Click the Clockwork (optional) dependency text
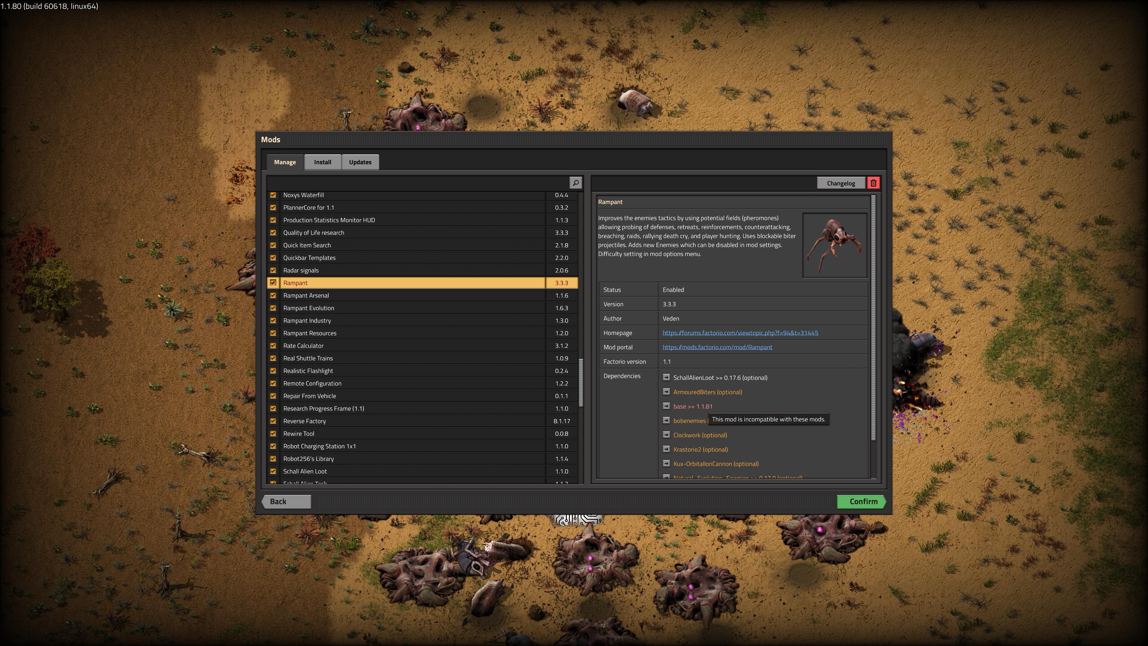The image size is (1148, 646). [x=700, y=435]
